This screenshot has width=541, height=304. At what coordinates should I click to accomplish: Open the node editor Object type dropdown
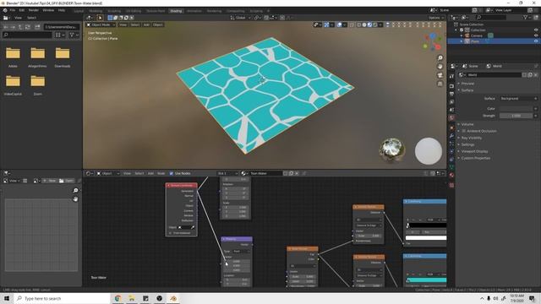(x=107, y=173)
